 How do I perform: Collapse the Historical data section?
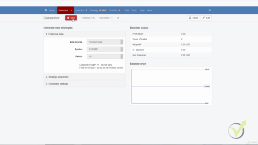84,34
